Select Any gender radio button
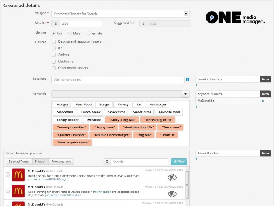This screenshot has height=206, width=275. [x=53, y=33]
